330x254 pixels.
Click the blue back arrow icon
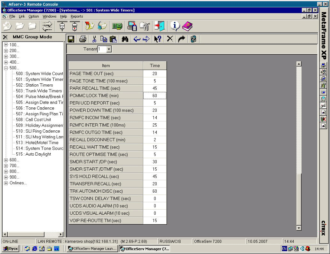[x=137, y=39]
